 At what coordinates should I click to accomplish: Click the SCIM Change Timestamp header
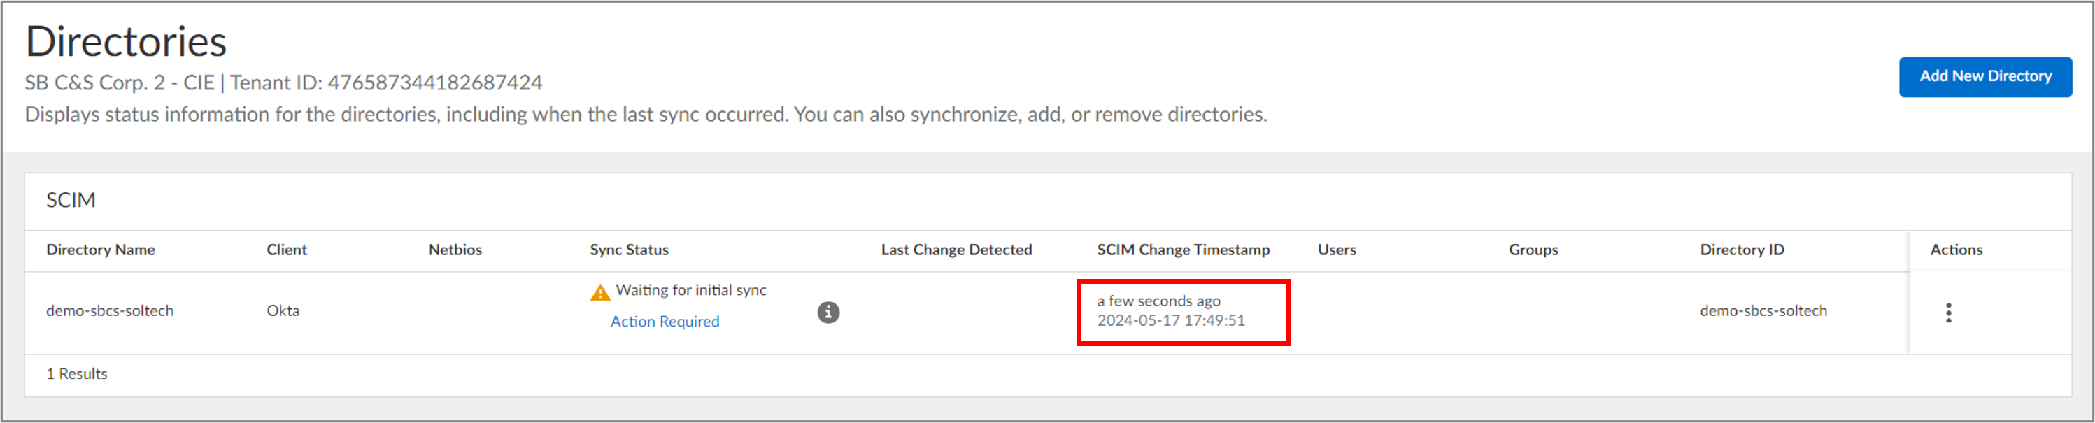coord(1183,250)
